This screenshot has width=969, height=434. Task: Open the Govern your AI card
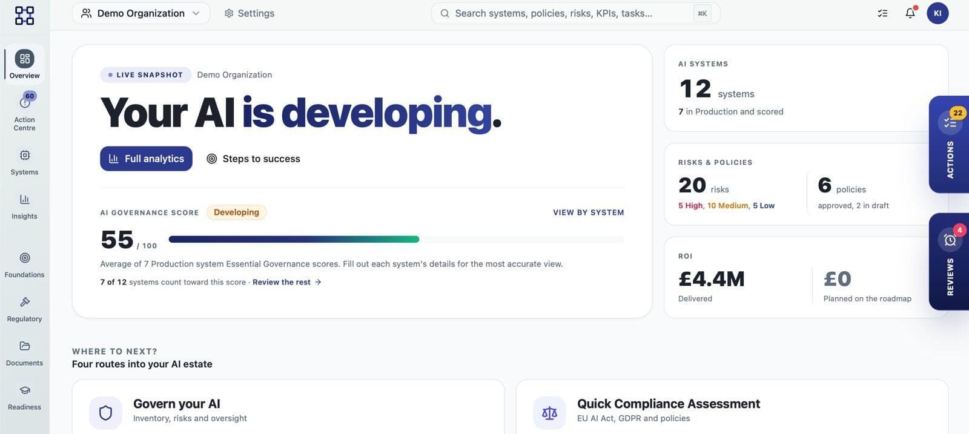(x=288, y=407)
